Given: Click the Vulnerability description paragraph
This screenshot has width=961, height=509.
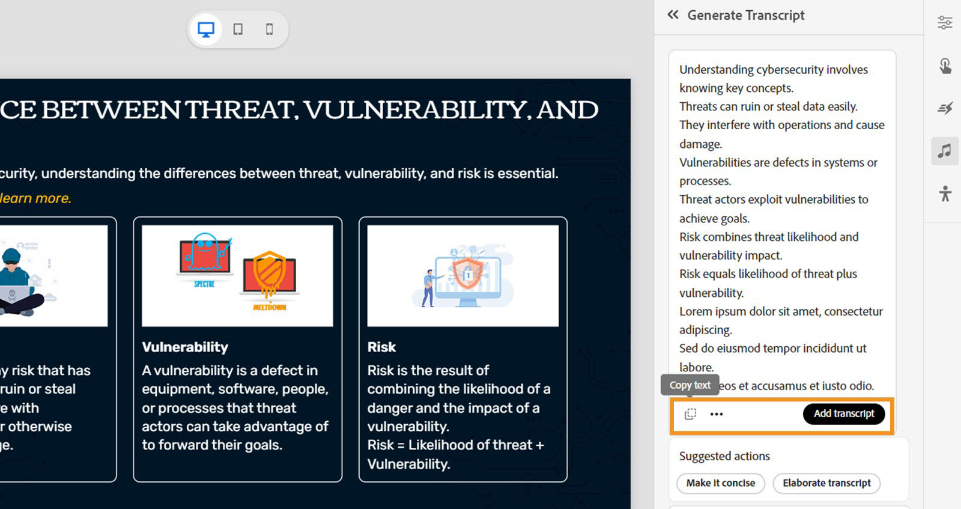Looking at the screenshot, I should coord(235,408).
